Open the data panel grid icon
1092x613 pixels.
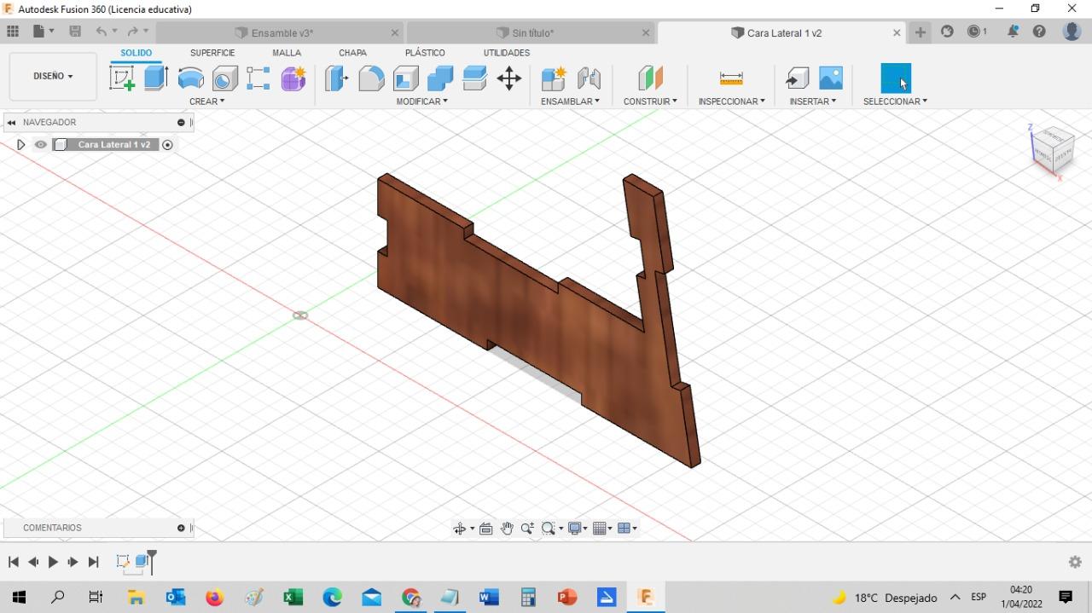(x=13, y=32)
